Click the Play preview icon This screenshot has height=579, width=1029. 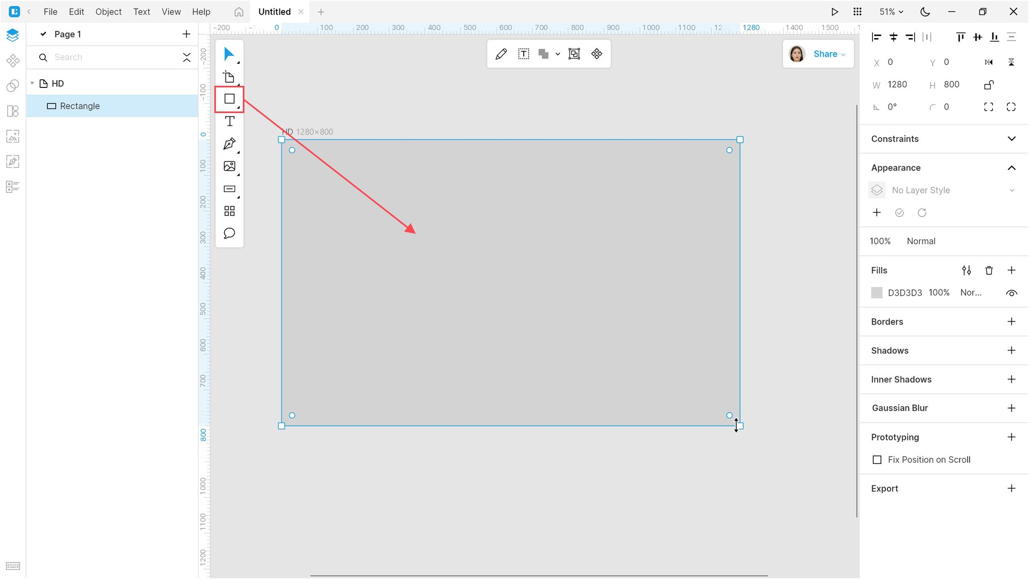click(x=835, y=12)
